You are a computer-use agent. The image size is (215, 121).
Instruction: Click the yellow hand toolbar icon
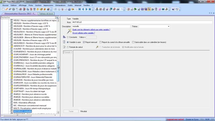tap(73, 9)
